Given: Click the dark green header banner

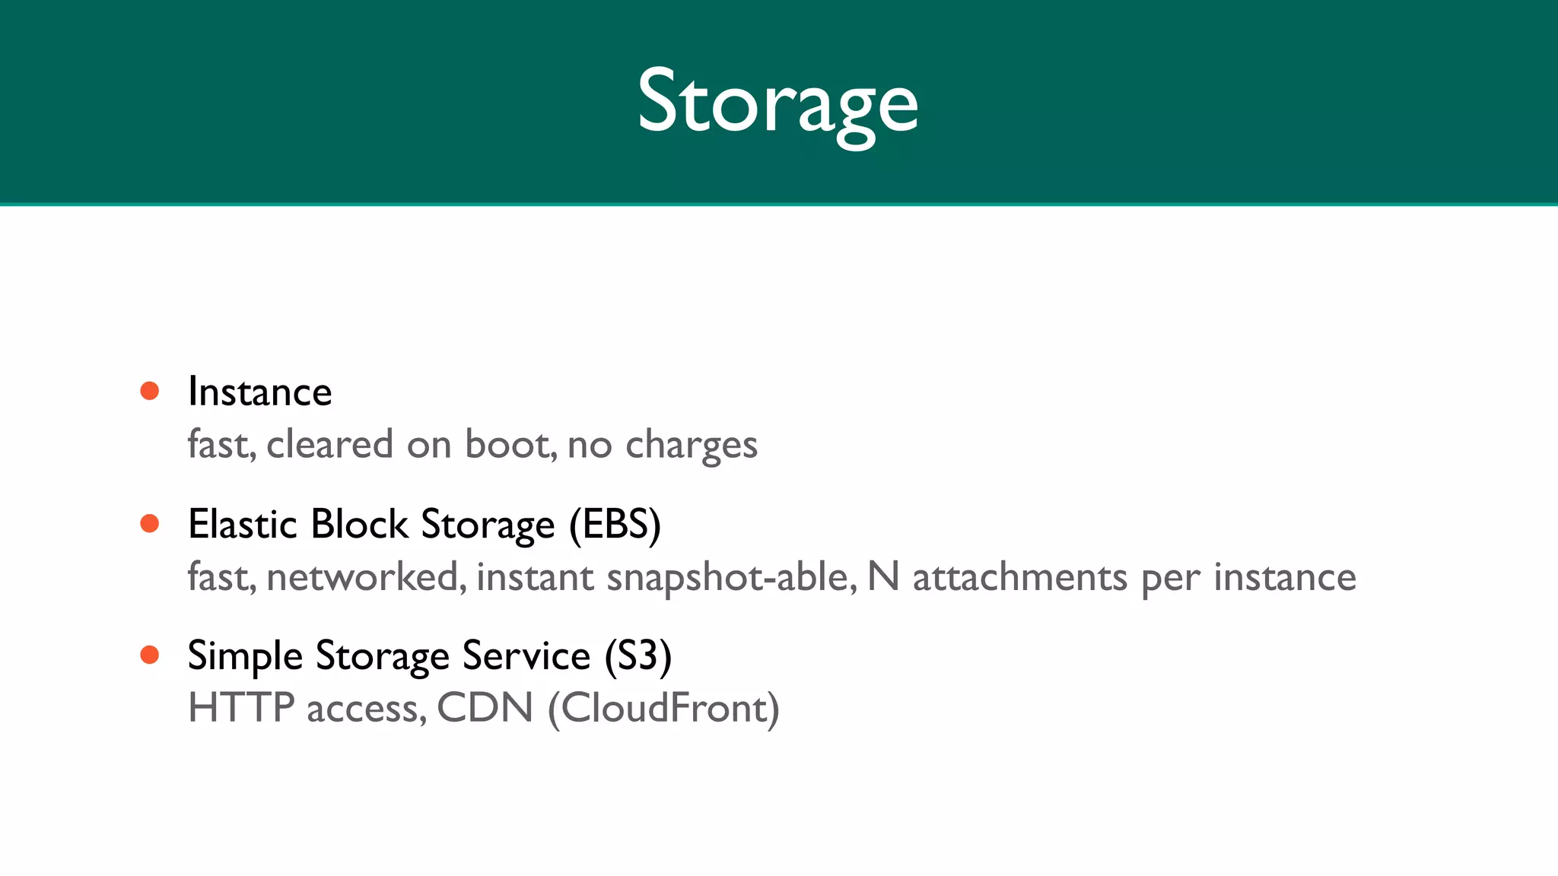Looking at the screenshot, I should (779, 102).
